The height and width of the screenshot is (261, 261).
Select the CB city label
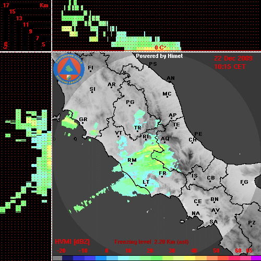[211, 178]
